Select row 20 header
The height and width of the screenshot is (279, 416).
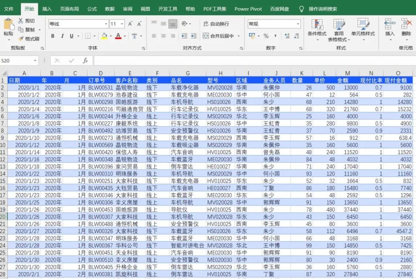coord(3,217)
